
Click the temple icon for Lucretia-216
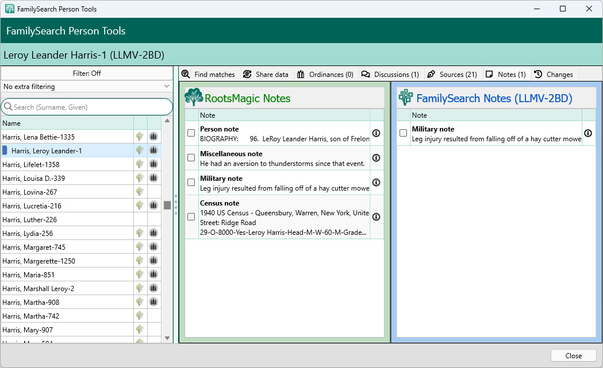pyautogui.click(x=153, y=206)
